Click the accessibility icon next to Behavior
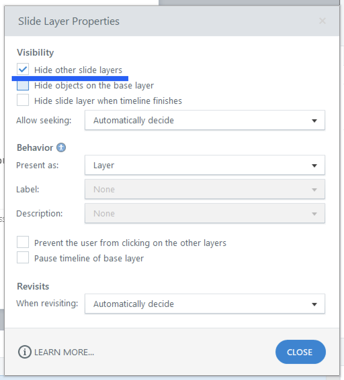This screenshot has width=344, height=380. pyautogui.click(x=61, y=147)
